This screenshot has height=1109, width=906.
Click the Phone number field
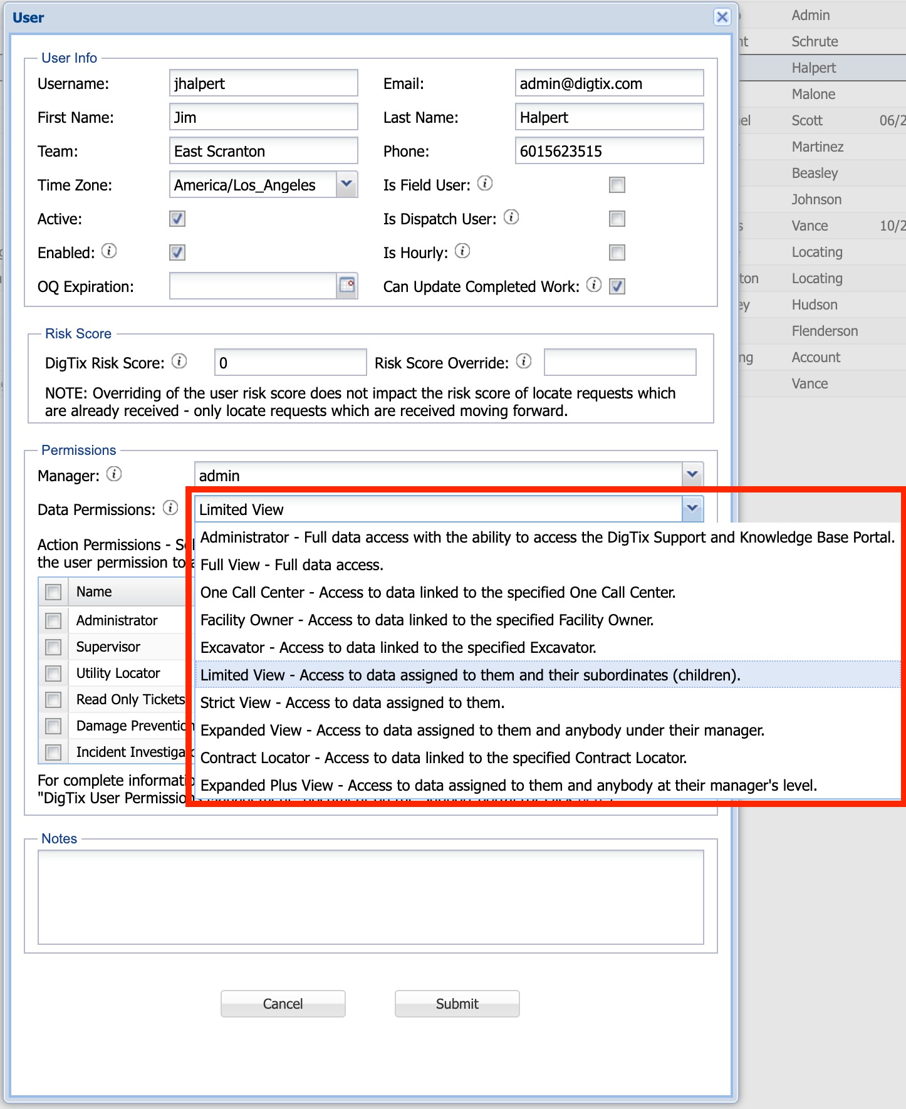610,150
